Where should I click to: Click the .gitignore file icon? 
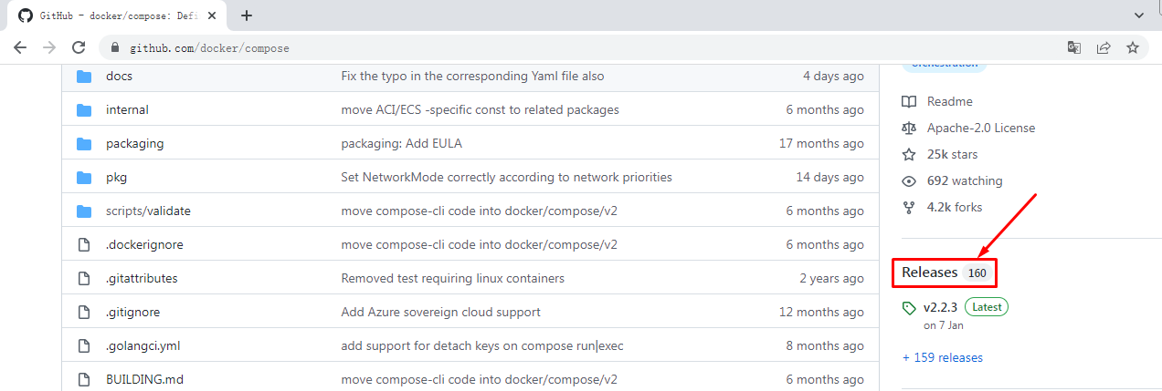tap(85, 313)
